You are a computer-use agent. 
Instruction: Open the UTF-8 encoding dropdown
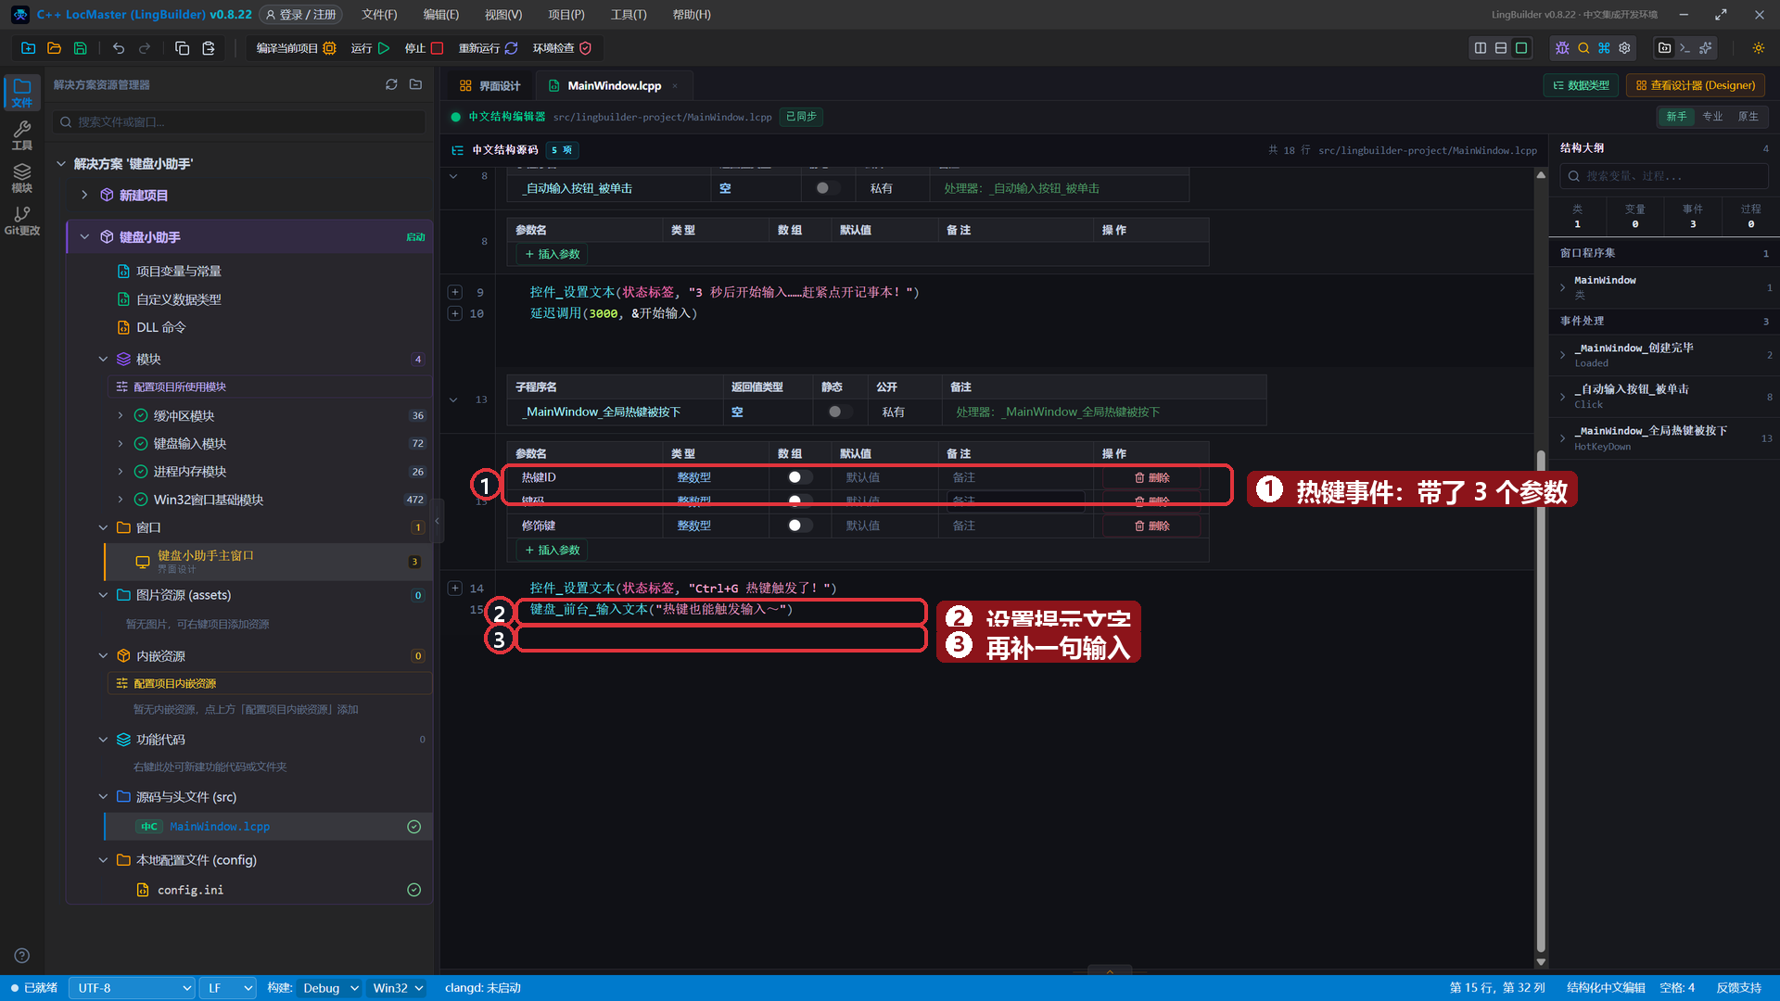[132, 988]
